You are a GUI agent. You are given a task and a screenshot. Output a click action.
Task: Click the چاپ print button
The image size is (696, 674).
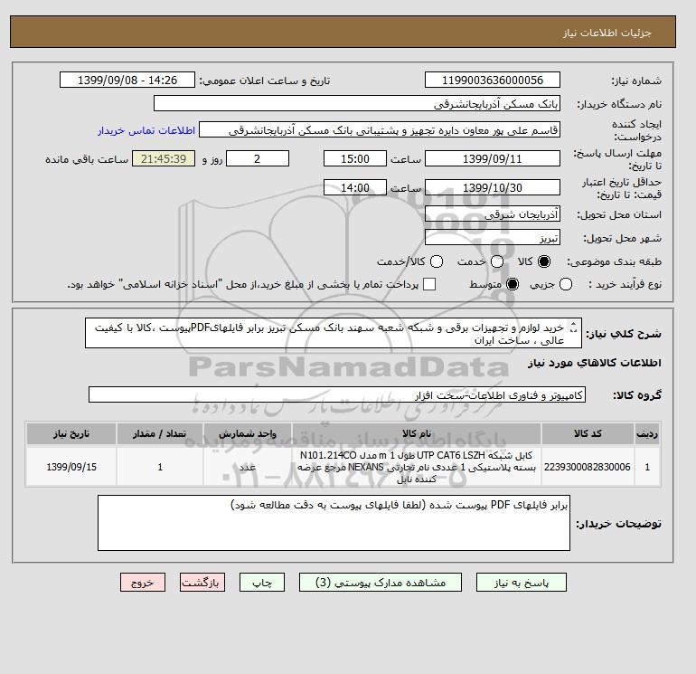click(262, 582)
